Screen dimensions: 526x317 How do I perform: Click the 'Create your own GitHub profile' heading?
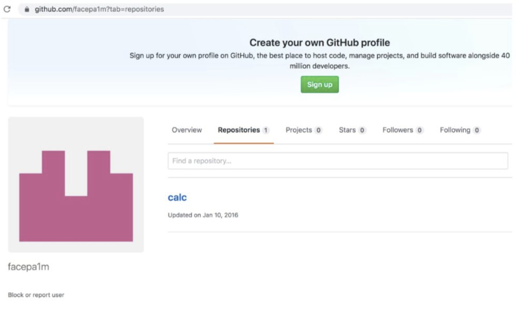320,43
